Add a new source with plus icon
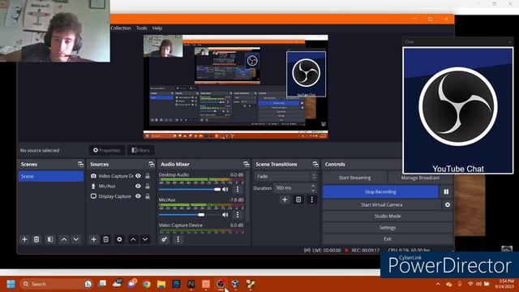 94,239
